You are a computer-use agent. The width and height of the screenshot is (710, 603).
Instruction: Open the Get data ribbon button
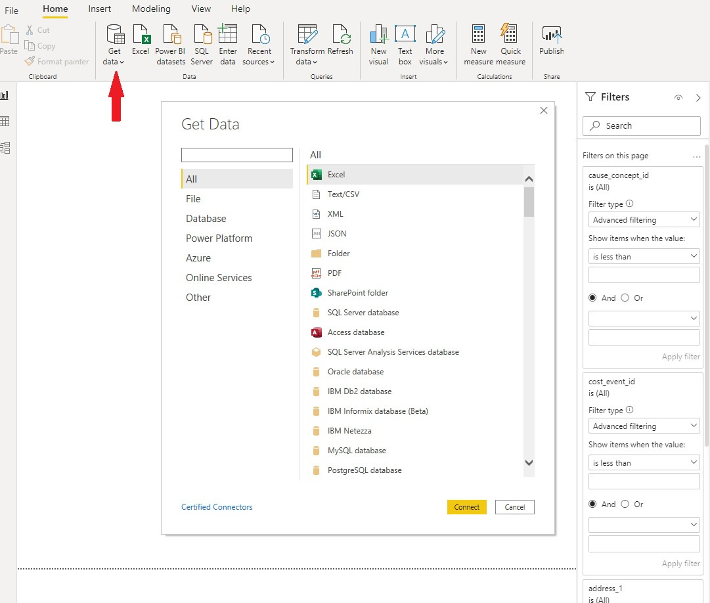pyautogui.click(x=114, y=45)
